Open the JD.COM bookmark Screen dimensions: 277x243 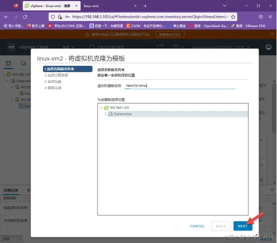pos(66,26)
